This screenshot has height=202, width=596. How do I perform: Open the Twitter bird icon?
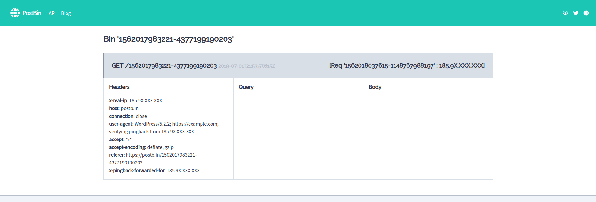[x=576, y=13]
